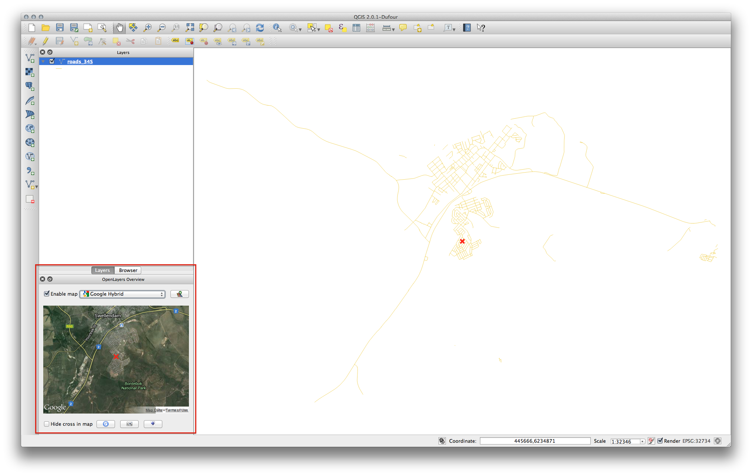The height and width of the screenshot is (476, 752).
Task: Toggle the Render checkbox in status bar
Action: pos(660,441)
